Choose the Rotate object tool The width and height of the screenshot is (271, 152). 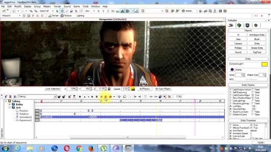(x=67, y=11)
